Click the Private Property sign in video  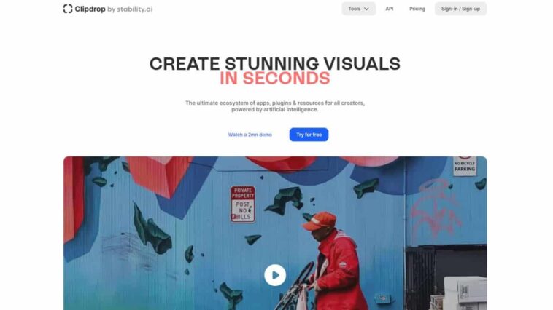pos(243,204)
